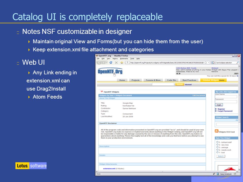Click the browser search box with 'nard eclipse selection'
243x182 pixels.
click(226, 63)
